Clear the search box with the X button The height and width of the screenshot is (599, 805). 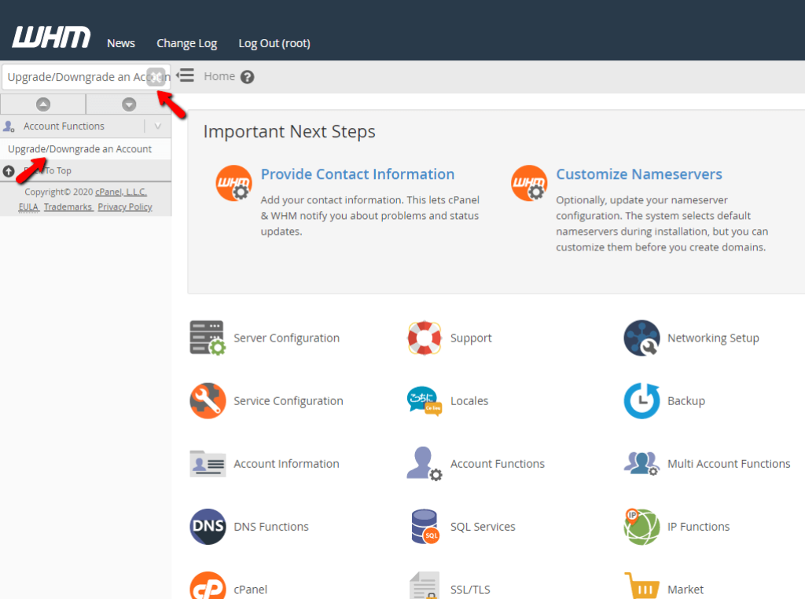[156, 76]
